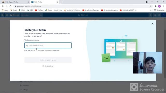Open Trello apps grid switcher
Screen dimensions: 166x93
[x=2, y=15]
